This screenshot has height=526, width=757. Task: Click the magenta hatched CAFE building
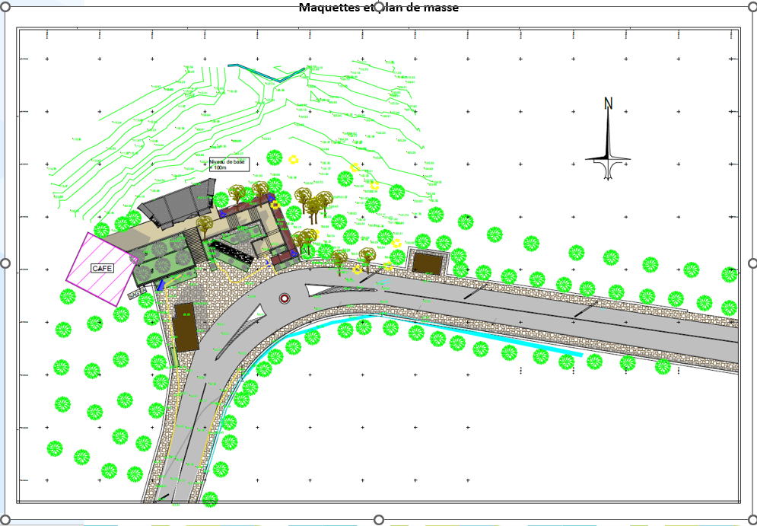pyautogui.click(x=102, y=269)
